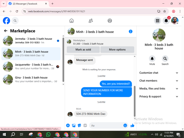Open Task View on the taskbar

(x=21, y=134)
